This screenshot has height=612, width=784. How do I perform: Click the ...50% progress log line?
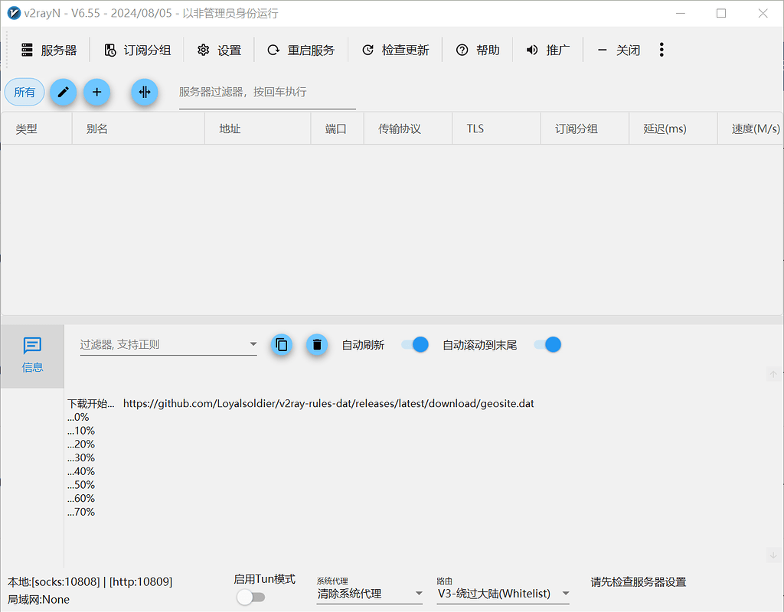(81, 485)
